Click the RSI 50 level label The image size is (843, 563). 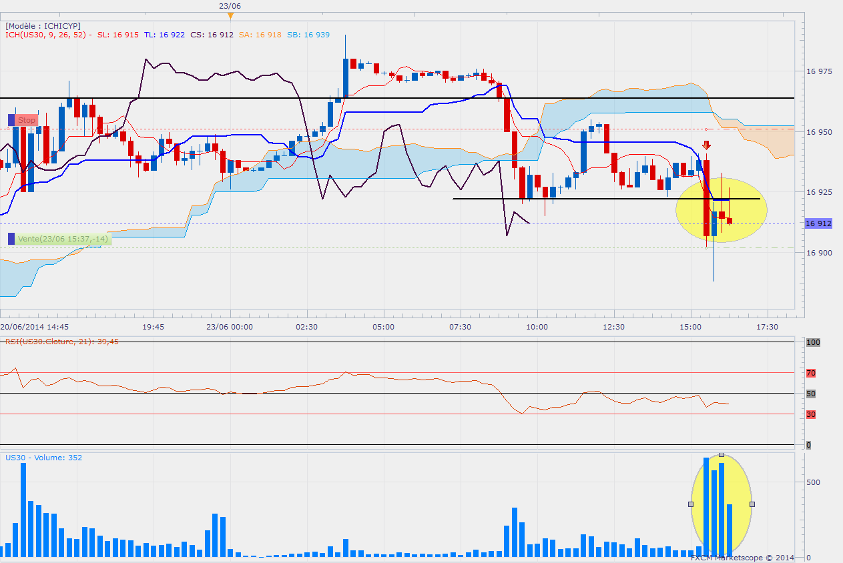pyautogui.click(x=811, y=394)
